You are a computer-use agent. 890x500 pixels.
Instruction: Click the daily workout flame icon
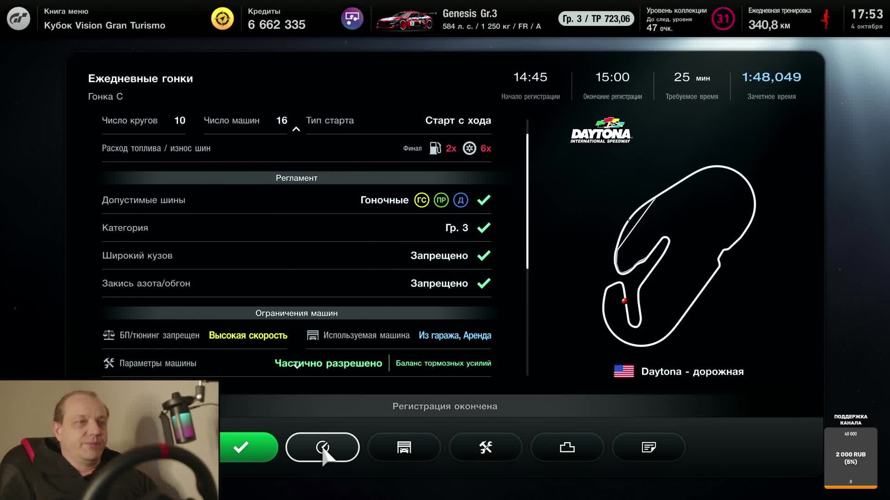click(x=826, y=19)
